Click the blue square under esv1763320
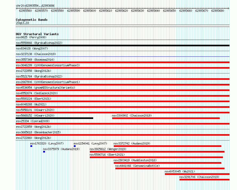237x190 pixels. click(x=31, y=146)
